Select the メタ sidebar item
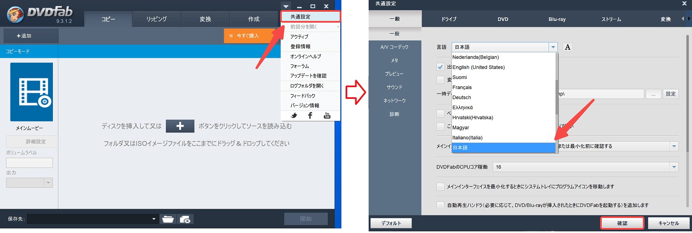Viewport: 692px width, 233px height. pos(395,60)
